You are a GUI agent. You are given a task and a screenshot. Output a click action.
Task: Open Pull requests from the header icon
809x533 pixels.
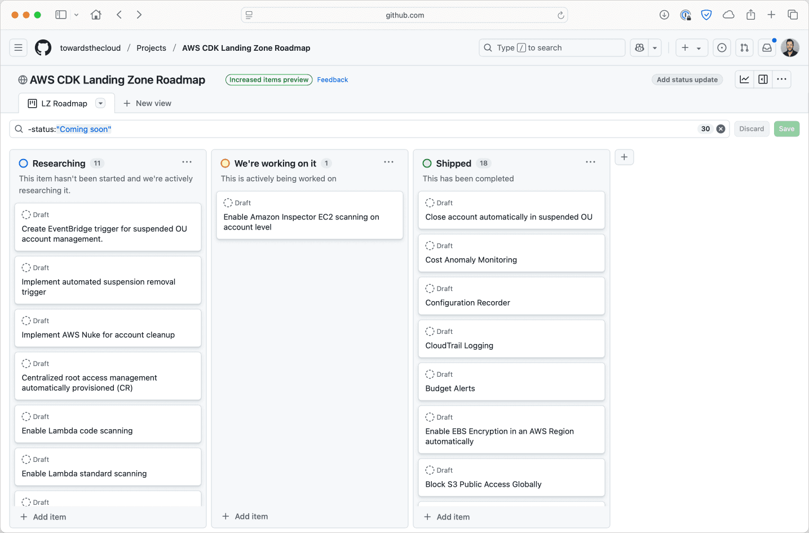tap(744, 48)
